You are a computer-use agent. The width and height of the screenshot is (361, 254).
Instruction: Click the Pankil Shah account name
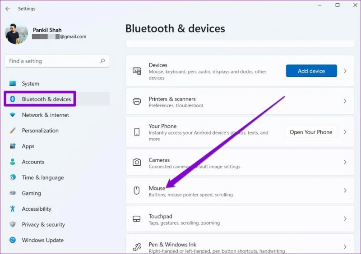click(47, 30)
